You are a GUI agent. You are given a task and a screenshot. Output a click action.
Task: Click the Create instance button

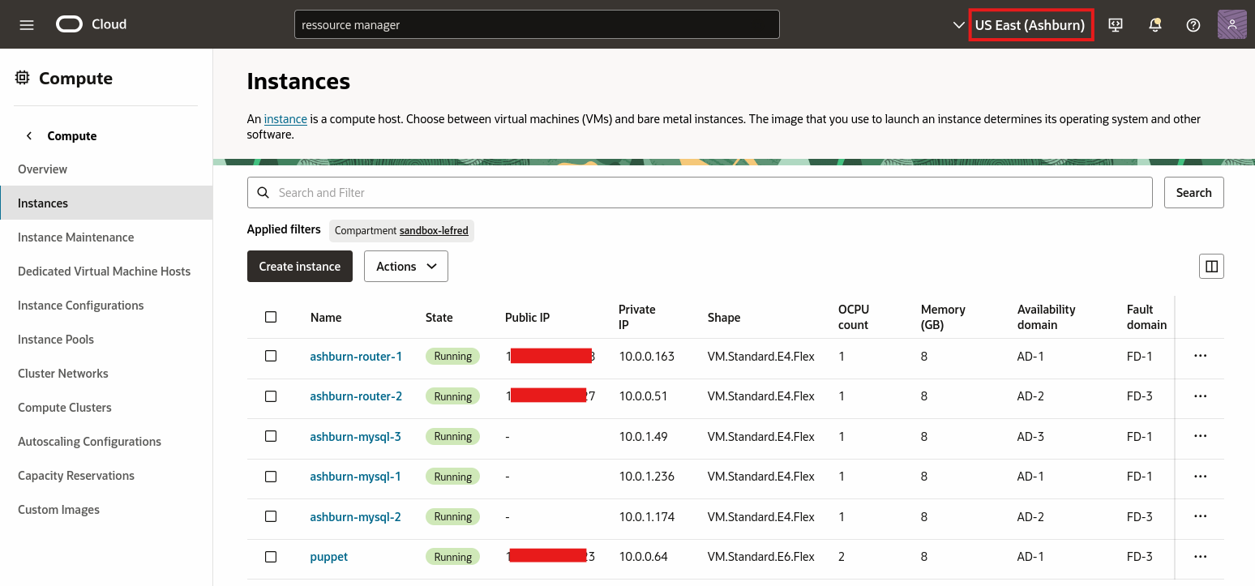[299, 266]
